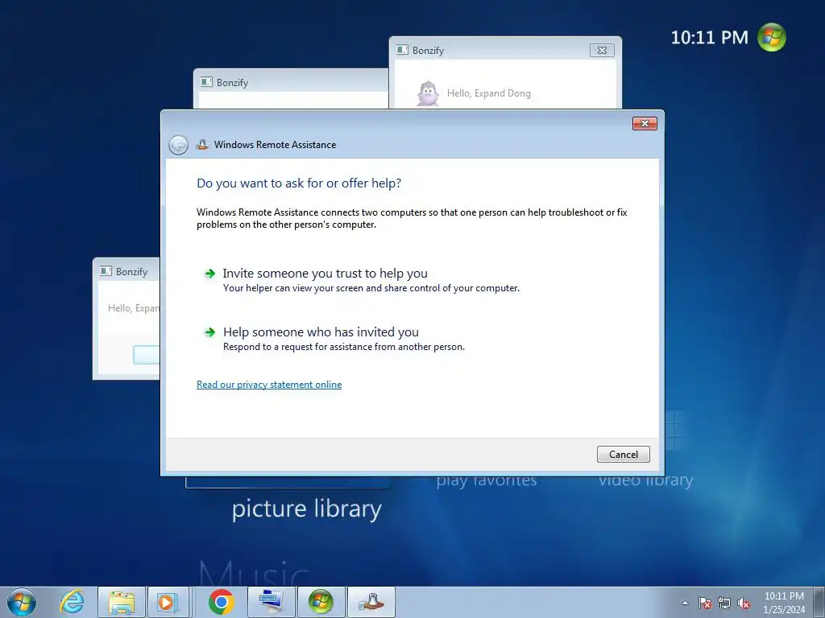Choose Help someone who has invited you
Image resolution: width=825 pixels, height=618 pixels.
334,339
